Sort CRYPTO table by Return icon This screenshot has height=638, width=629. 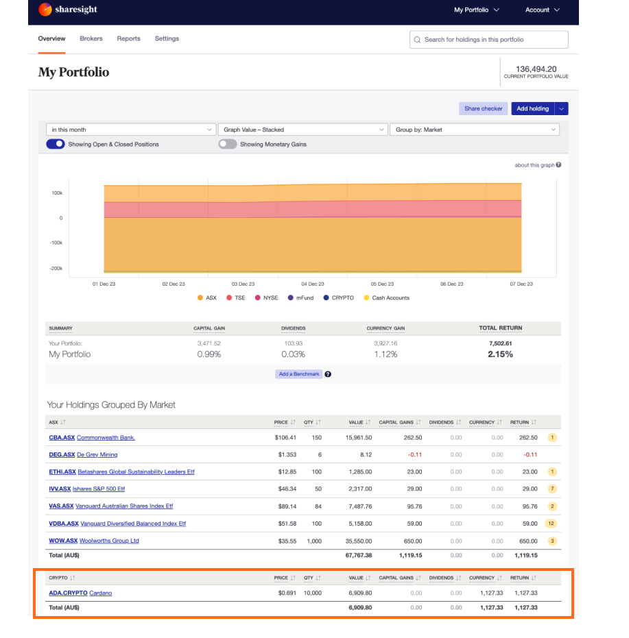[x=534, y=578]
